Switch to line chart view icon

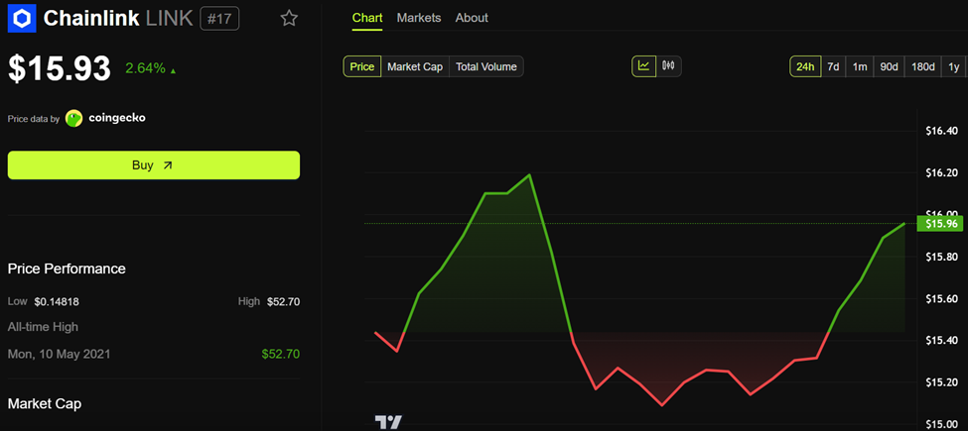[x=644, y=66]
